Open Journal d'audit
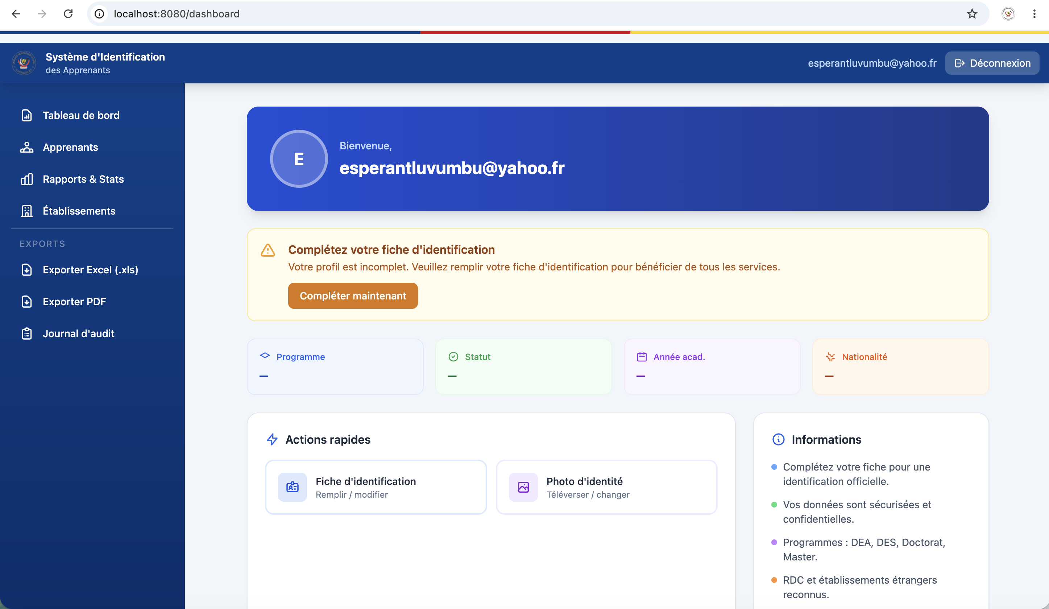1049x609 pixels. (92, 333)
